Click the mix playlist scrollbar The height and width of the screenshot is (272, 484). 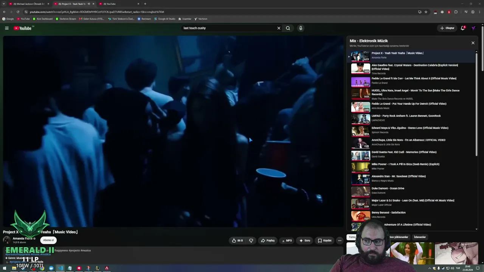[476, 104]
